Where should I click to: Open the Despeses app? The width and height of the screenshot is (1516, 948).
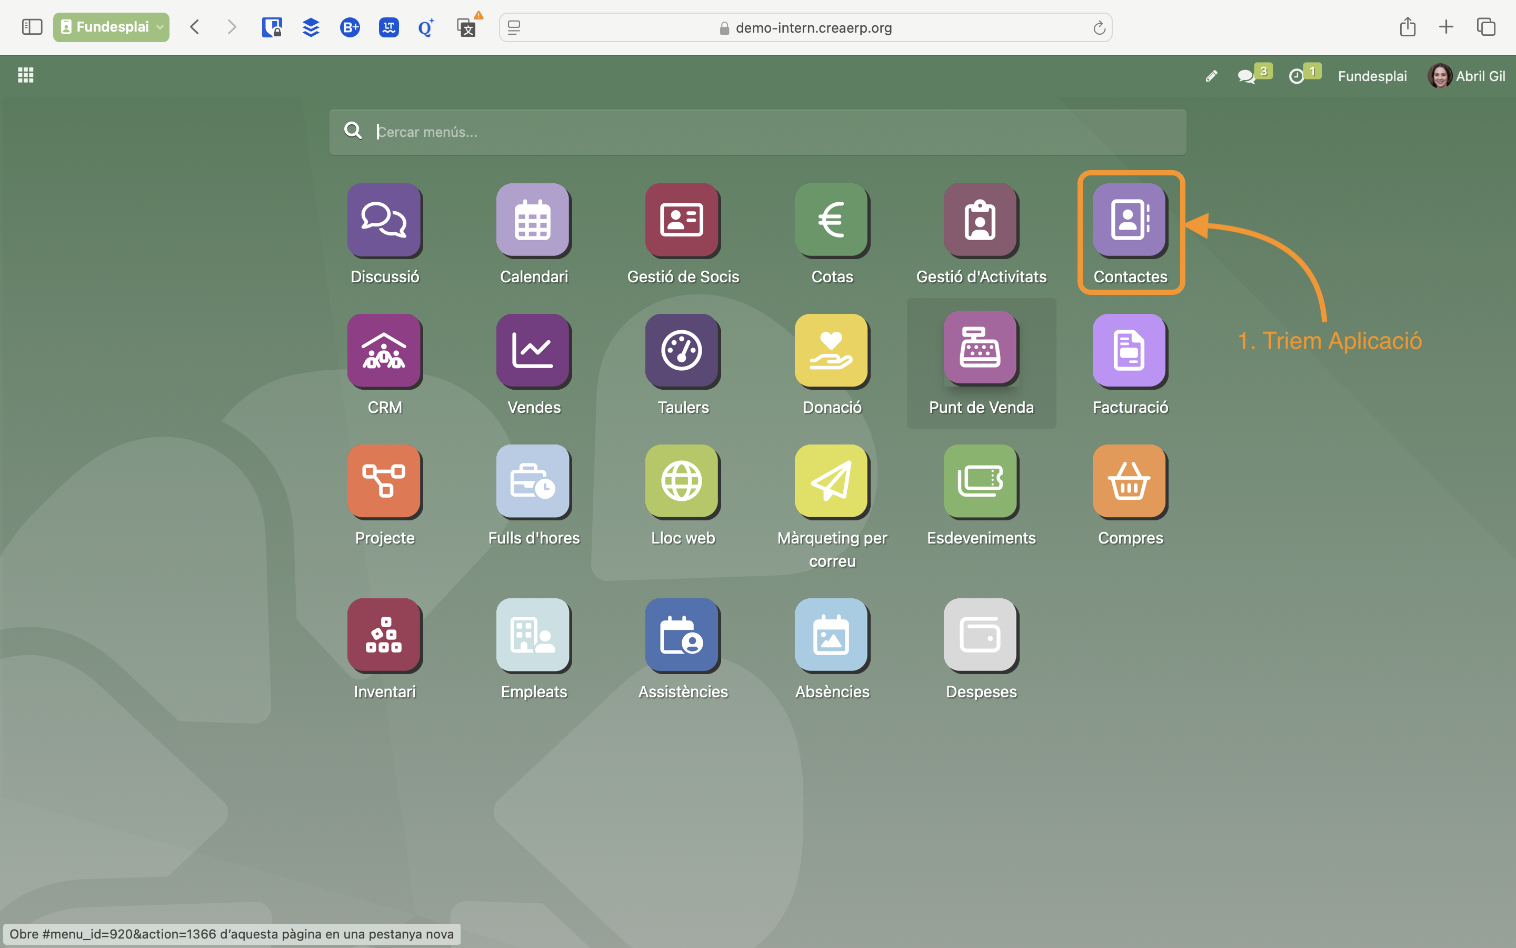pyautogui.click(x=980, y=635)
